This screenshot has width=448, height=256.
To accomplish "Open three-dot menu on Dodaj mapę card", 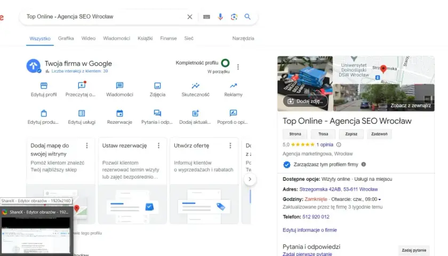I will tap(87, 146).
